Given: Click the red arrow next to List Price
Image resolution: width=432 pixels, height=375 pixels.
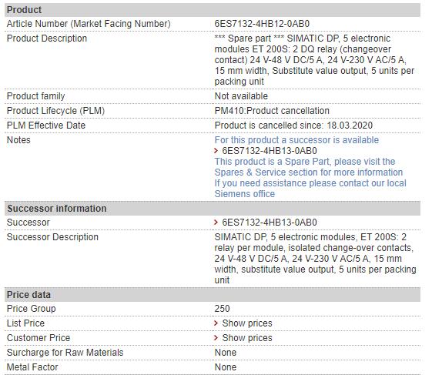Looking at the screenshot, I should pyautogui.click(x=216, y=323).
